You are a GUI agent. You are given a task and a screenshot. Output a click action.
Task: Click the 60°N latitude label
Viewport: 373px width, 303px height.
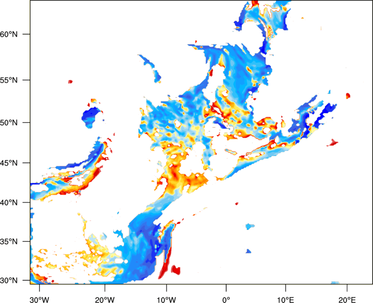9,34
